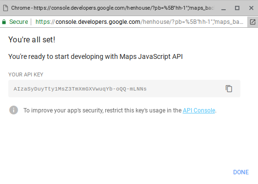Click the green Secure lock icon
258x184 pixels.
pos(4,22)
